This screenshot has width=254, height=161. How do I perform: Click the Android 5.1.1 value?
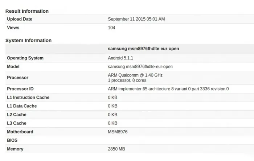[x=122, y=58]
